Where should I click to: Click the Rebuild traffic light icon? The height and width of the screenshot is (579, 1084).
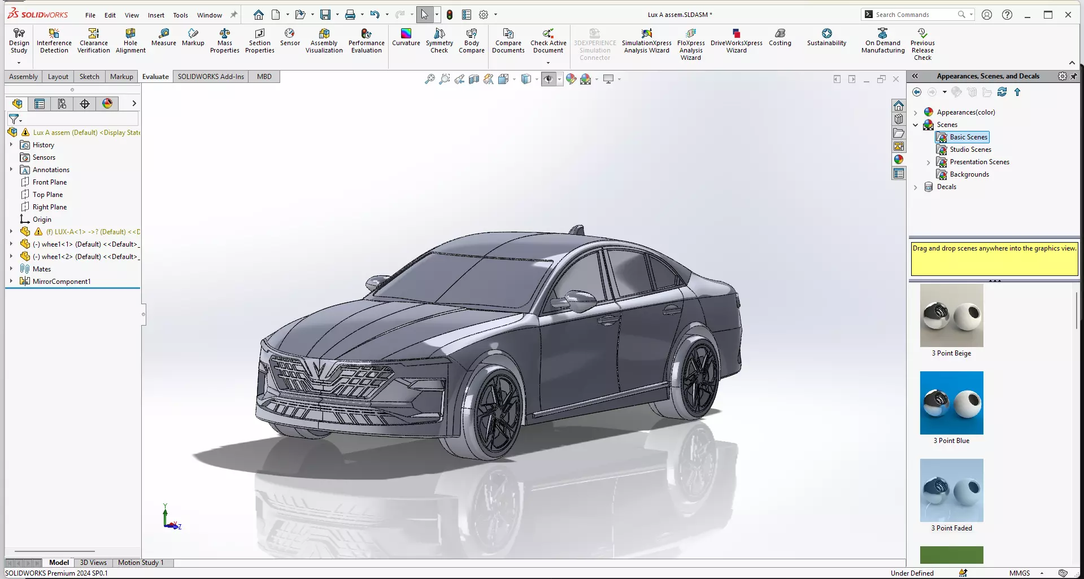pos(450,15)
